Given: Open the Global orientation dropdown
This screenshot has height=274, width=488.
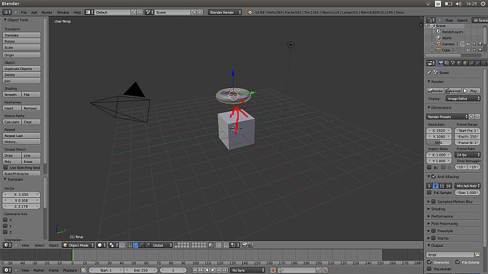Looking at the screenshot, I should click(162, 245).
